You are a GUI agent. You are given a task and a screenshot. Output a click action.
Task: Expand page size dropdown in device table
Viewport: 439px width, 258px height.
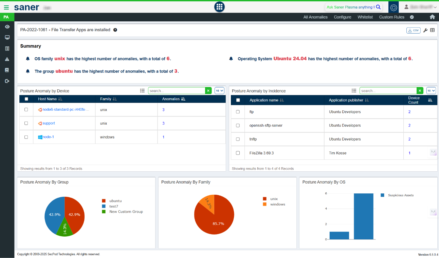click(219, 90)
